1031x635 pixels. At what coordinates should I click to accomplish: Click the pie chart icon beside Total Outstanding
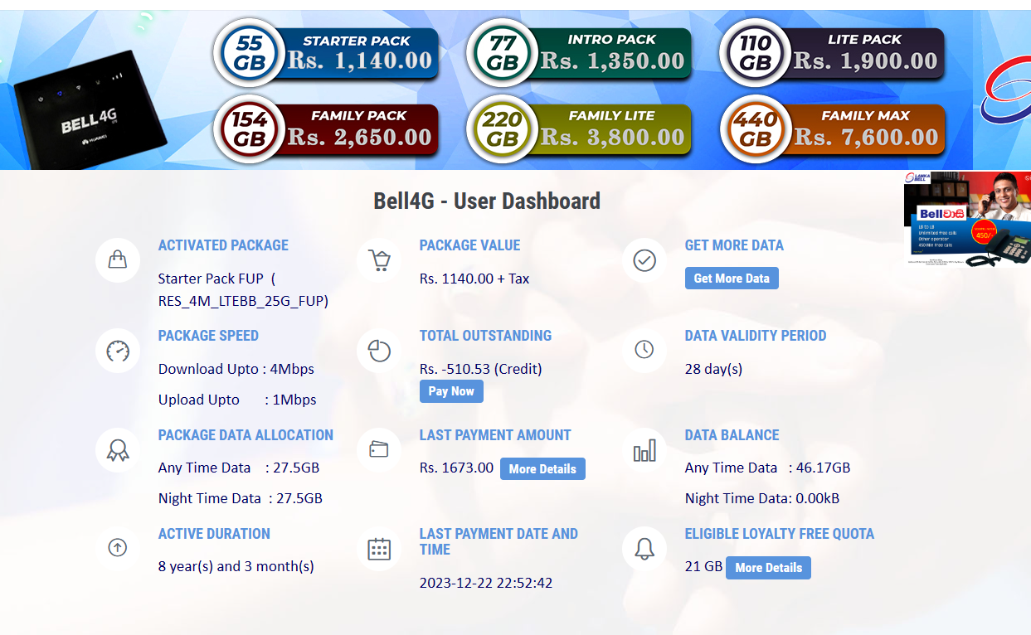379,351
